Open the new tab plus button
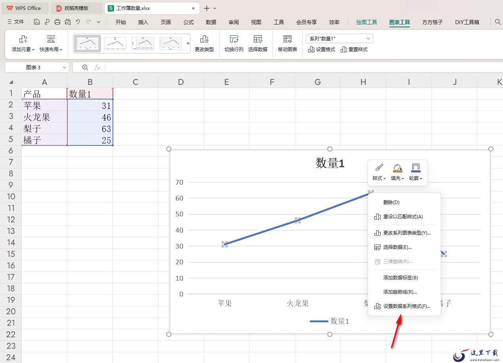This screenshot has height=363, width=503. 206,8
